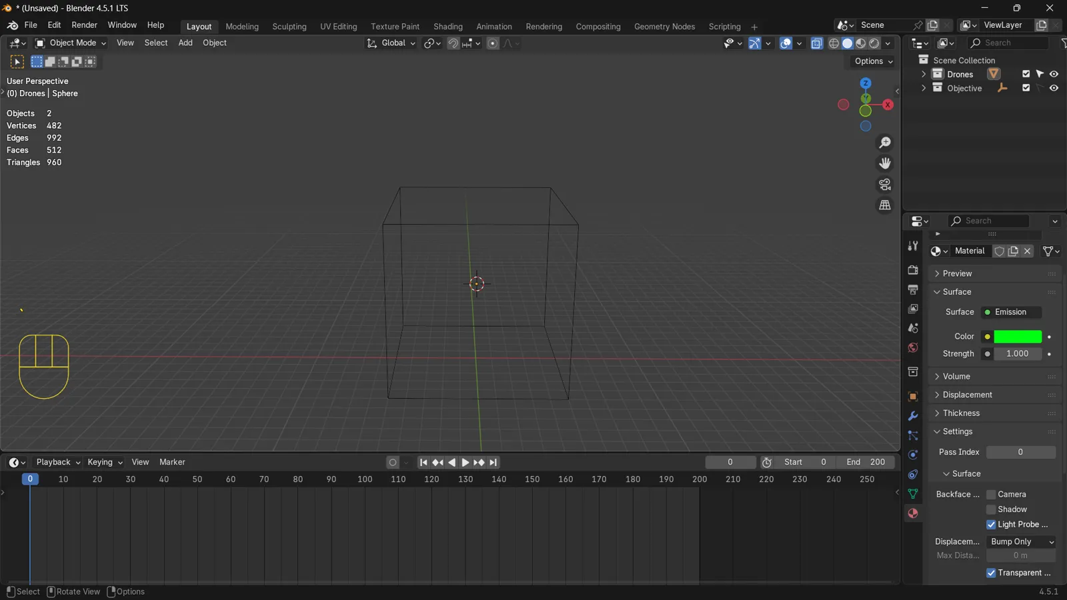Switch to the Geometry Nodes workspace tab
Screen dimensions: 1067x600
tap(664, 27)
